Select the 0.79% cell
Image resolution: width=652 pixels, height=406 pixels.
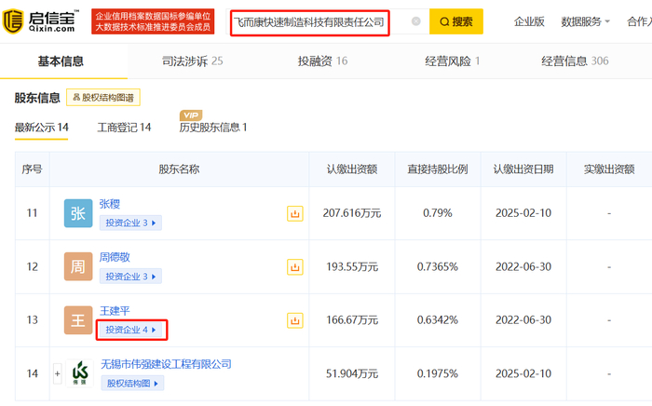438,213
